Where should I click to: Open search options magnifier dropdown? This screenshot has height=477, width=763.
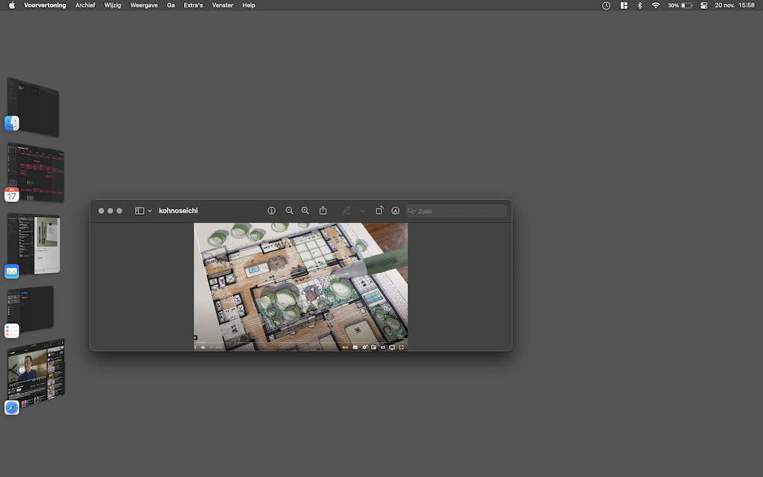click(x=411, y=211)
